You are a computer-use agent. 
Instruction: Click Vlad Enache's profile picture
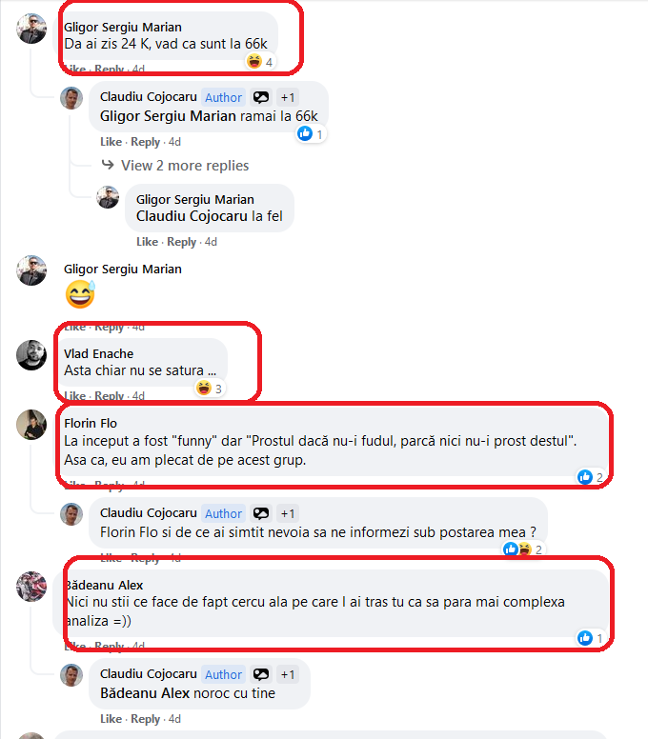[x=31, y=355]
